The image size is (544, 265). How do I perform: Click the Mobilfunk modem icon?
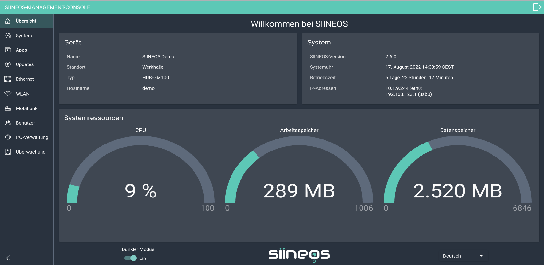pyautogui.click(x=8, y=109)
